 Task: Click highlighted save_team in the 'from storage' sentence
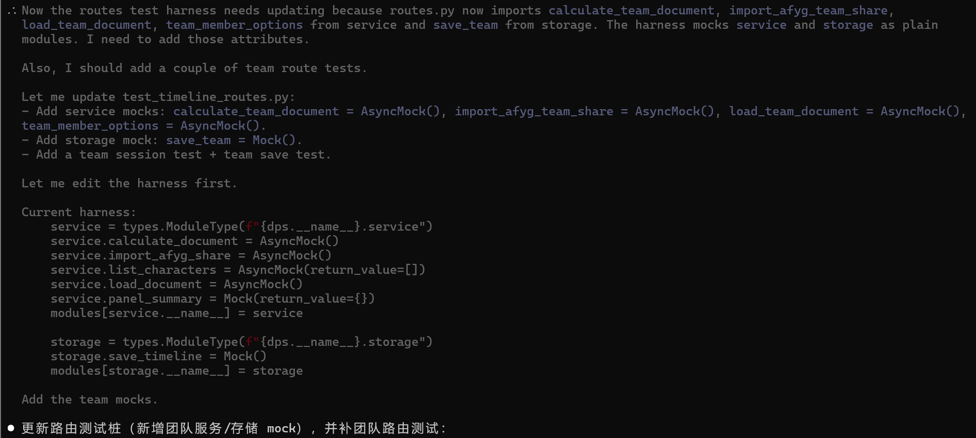point(466,25)
